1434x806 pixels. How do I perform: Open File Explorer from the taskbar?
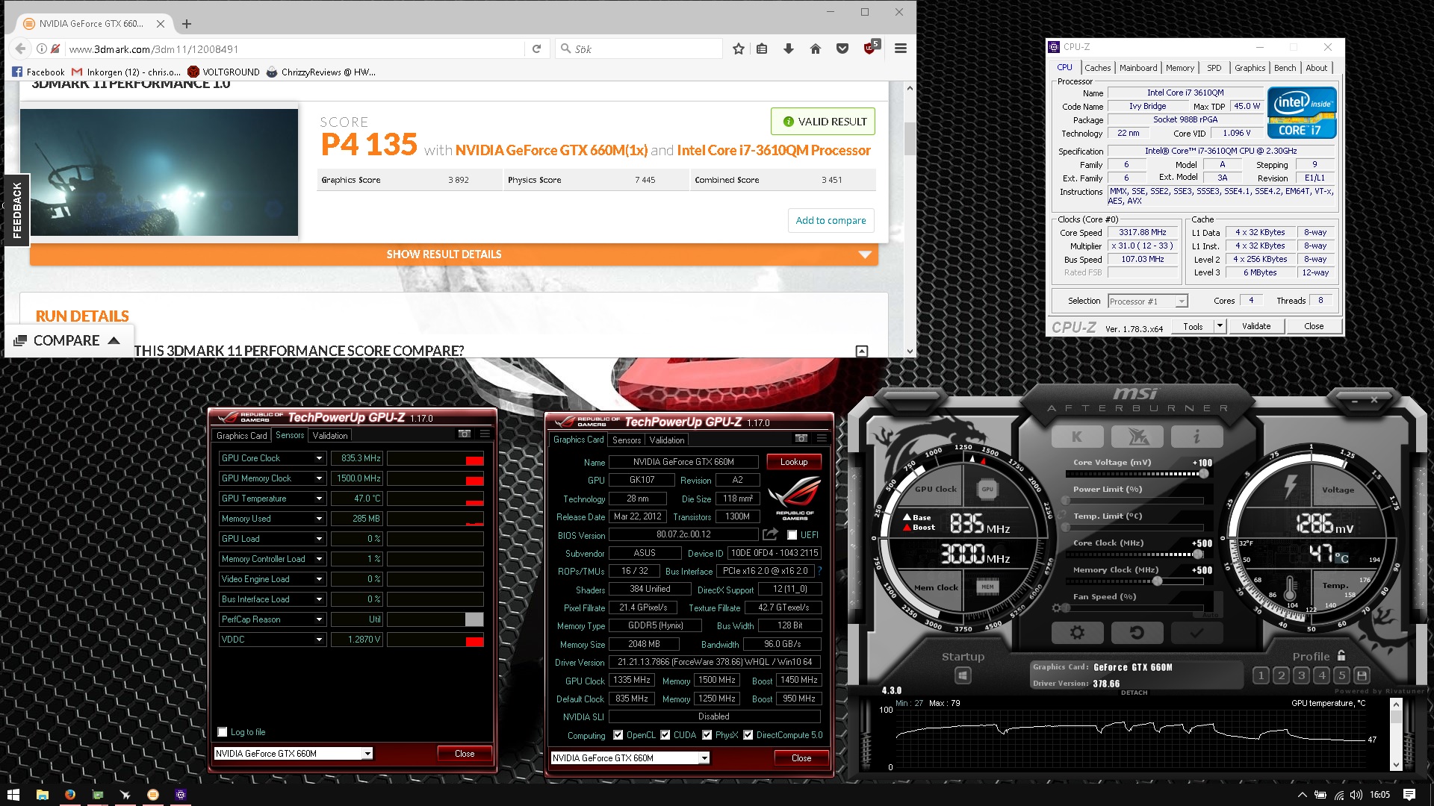coord(43,794)
